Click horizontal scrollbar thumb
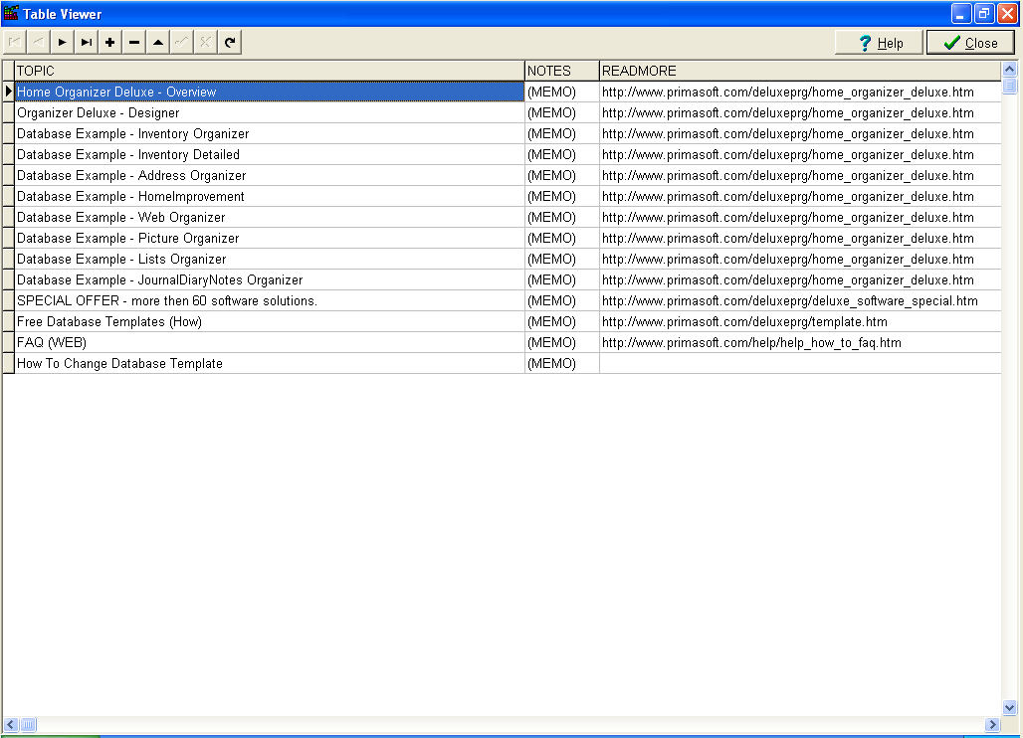Viewport: 1023px width, 738px height. tap(28, 724)
